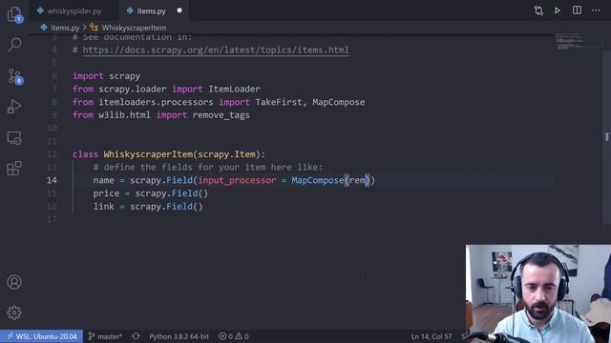Image resolution: width=611 pixels, height=343 pixels.
Task: Click the import scrapy line
Action: tap(106, 76)
